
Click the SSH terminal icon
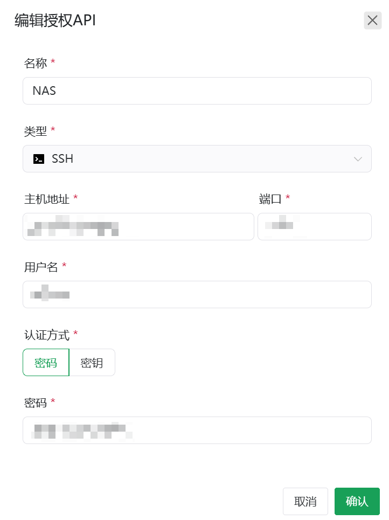(39, 159)
